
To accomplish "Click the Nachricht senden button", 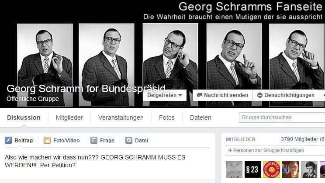I will click(x=223, y=95).
